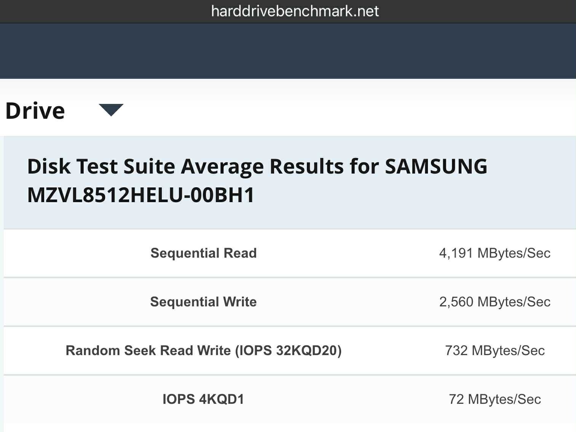
Task: Click the harddrivebenchmark.net address bar
Action: [x=295, y=11]
